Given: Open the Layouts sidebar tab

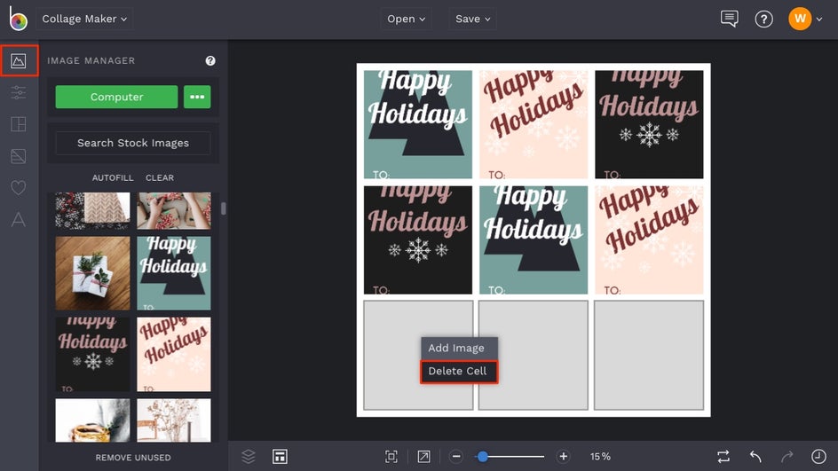Looking at the screenshot, I should coord(18,124).
